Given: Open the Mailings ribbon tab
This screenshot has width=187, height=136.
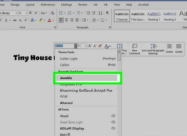Looking at the screenshot, I should tap(67, 5).
